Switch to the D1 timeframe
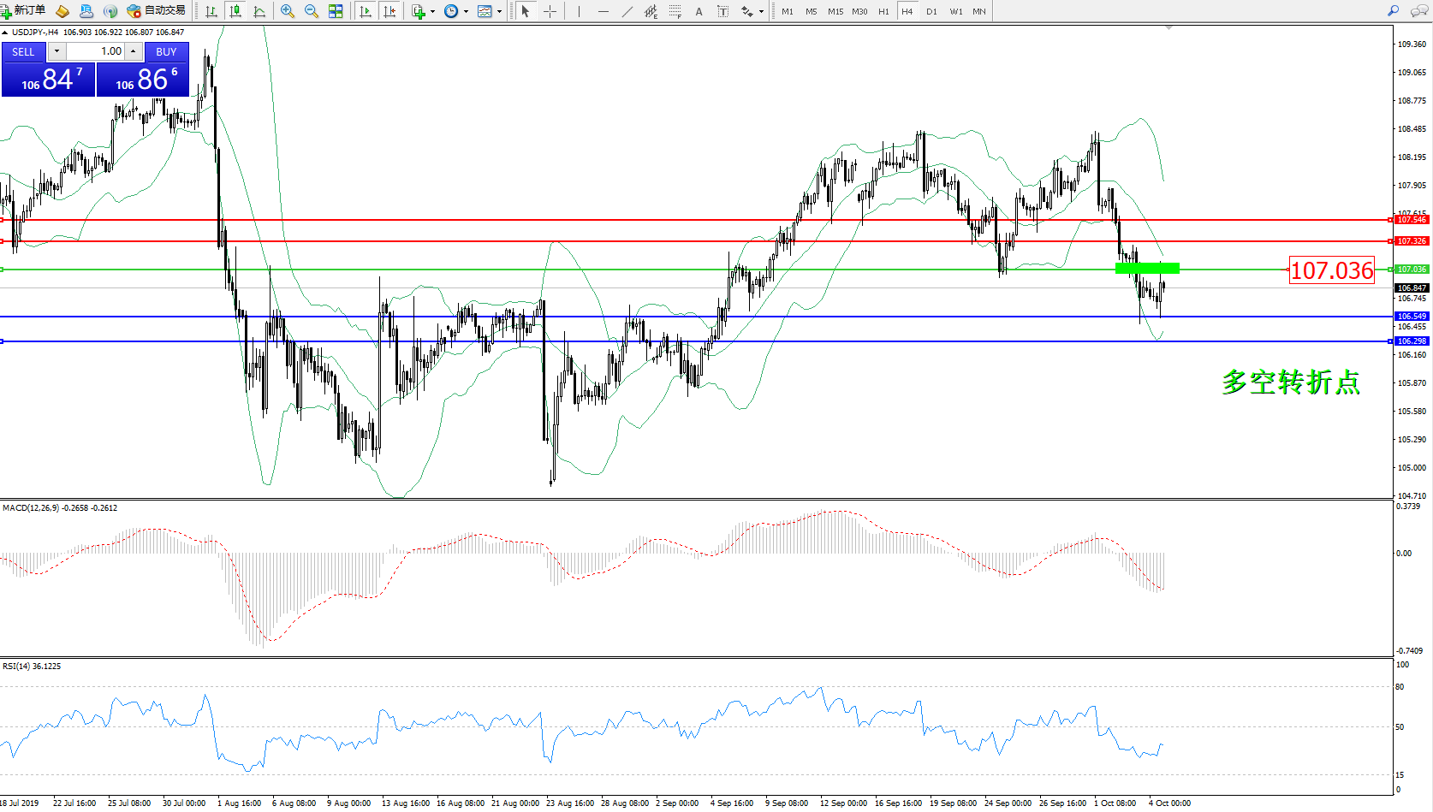The image size is (1433, 812). coord(931,11)
